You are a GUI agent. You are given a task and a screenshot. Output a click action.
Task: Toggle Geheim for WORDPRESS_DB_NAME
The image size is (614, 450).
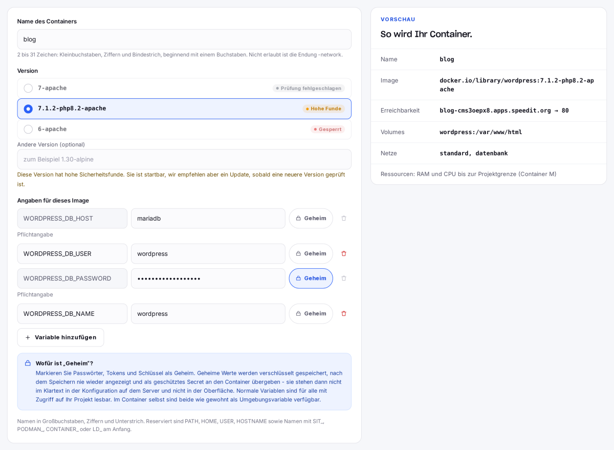click(x=311, y=313)
